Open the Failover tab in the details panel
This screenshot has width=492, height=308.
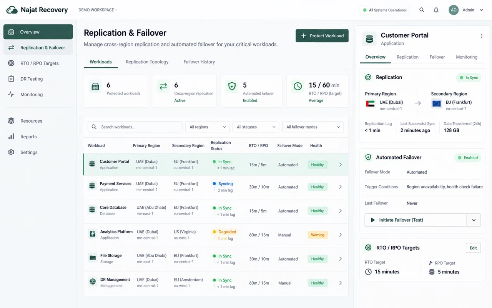437,57
